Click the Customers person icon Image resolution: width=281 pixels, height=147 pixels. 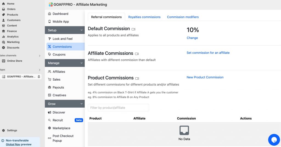3,20
